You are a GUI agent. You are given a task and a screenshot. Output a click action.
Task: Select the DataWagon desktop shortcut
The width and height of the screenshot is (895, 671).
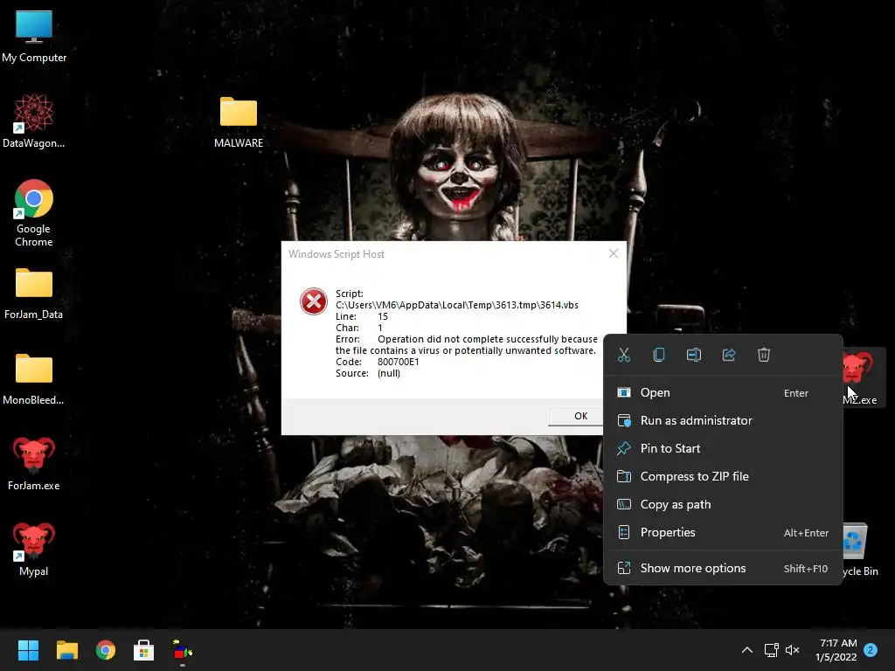pos(34,121)
